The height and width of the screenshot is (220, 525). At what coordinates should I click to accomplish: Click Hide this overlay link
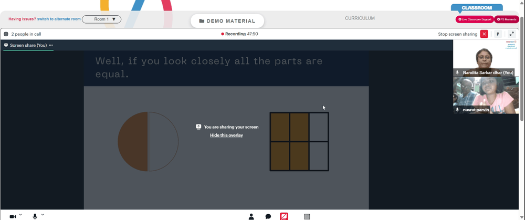[x=226, y=135]
